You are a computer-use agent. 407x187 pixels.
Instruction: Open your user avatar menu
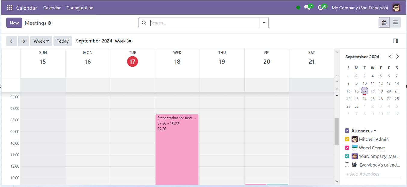pos(396,8)
